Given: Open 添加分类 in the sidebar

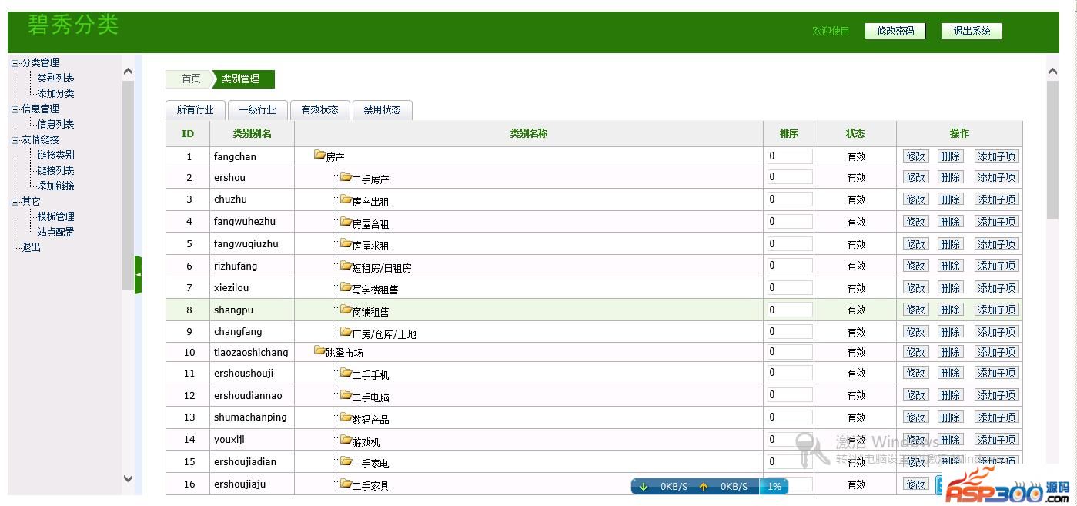Looking at the screenshot, I should 55,93.
